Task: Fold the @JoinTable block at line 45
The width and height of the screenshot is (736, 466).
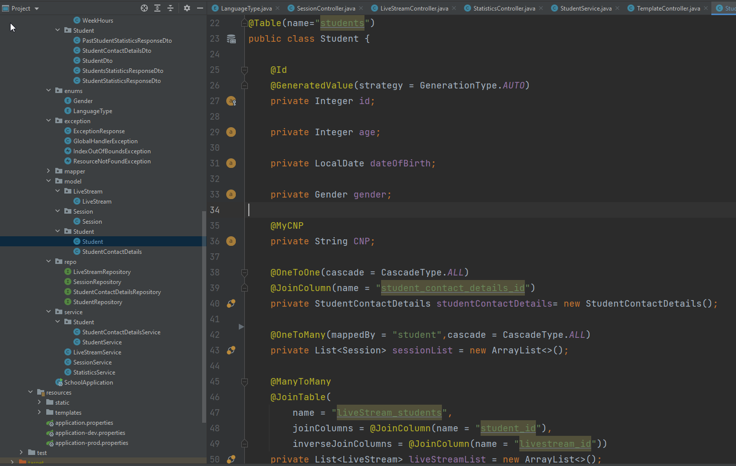Action: (244, 382)
